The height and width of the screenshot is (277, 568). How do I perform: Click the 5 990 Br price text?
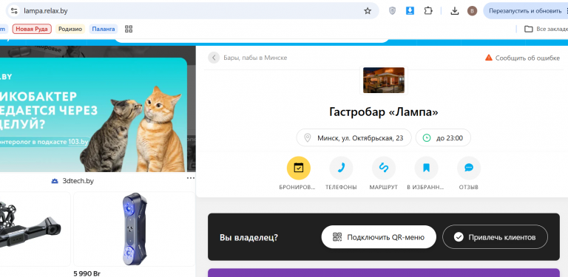[87, 274]
